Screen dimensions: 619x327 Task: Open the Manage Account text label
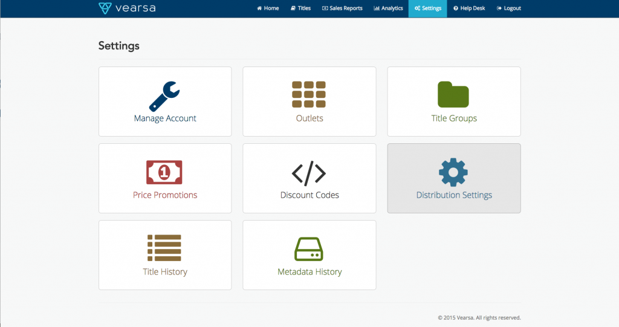[x=165, y=118]
